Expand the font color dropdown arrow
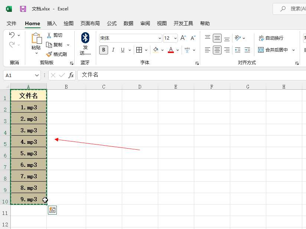The height and width of the screenshot is (229, 306). tap(178, 50)
